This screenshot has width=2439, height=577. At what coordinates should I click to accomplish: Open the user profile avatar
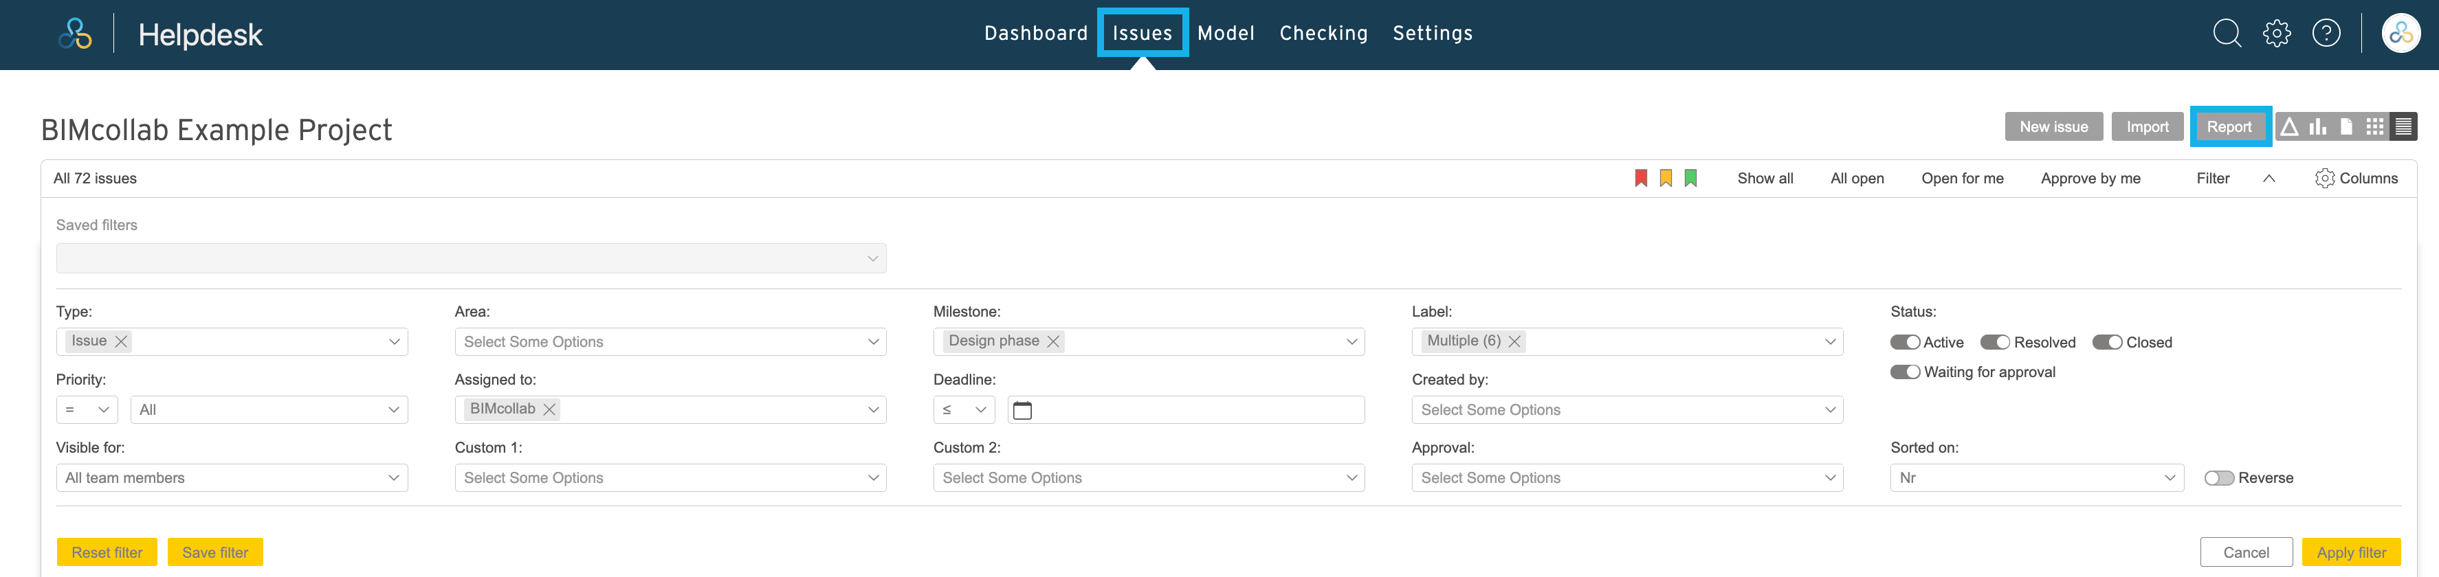coord(2401,33)
